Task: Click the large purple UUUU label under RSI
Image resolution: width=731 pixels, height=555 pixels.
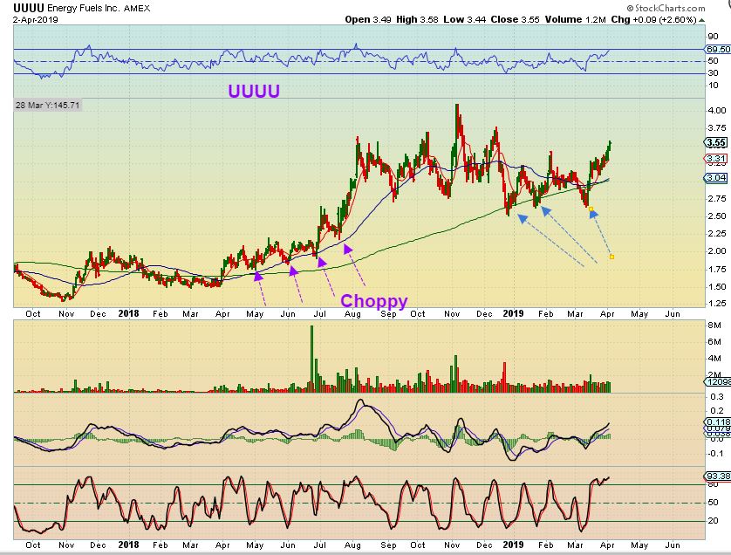Action: coord(254,91)
